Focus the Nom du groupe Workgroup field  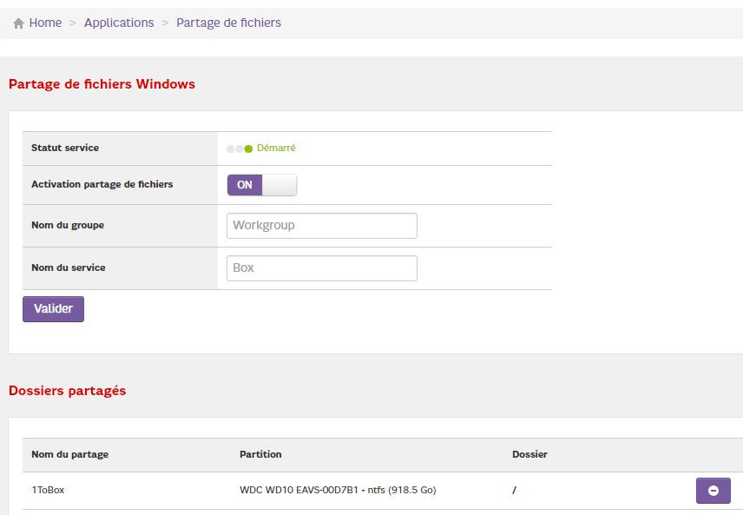[321, 226]
